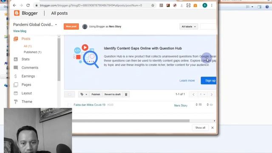Open the Chrome three-dot menu
This screenshot has height=153, width=272.
click(212, 6)
